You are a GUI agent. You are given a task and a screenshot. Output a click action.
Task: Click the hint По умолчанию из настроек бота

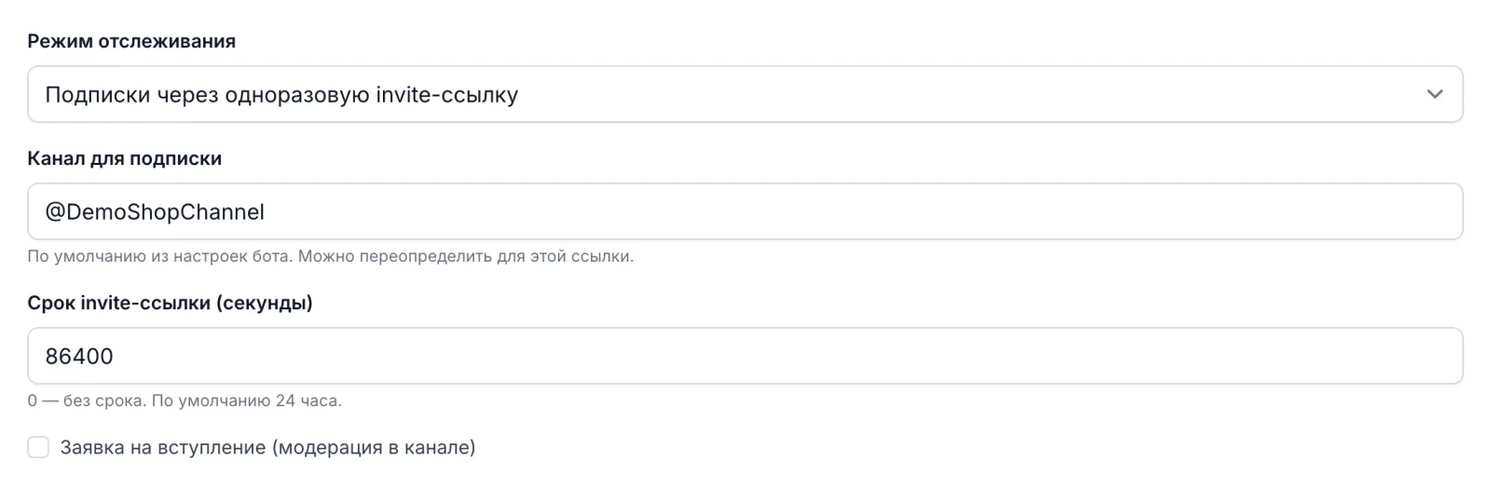tap(159, 256)
